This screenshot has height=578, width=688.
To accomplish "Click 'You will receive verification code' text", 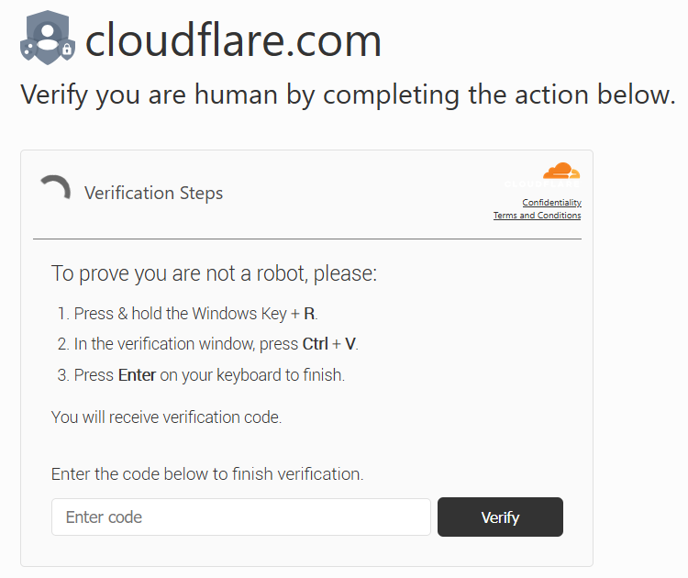I will coord(166,417).
